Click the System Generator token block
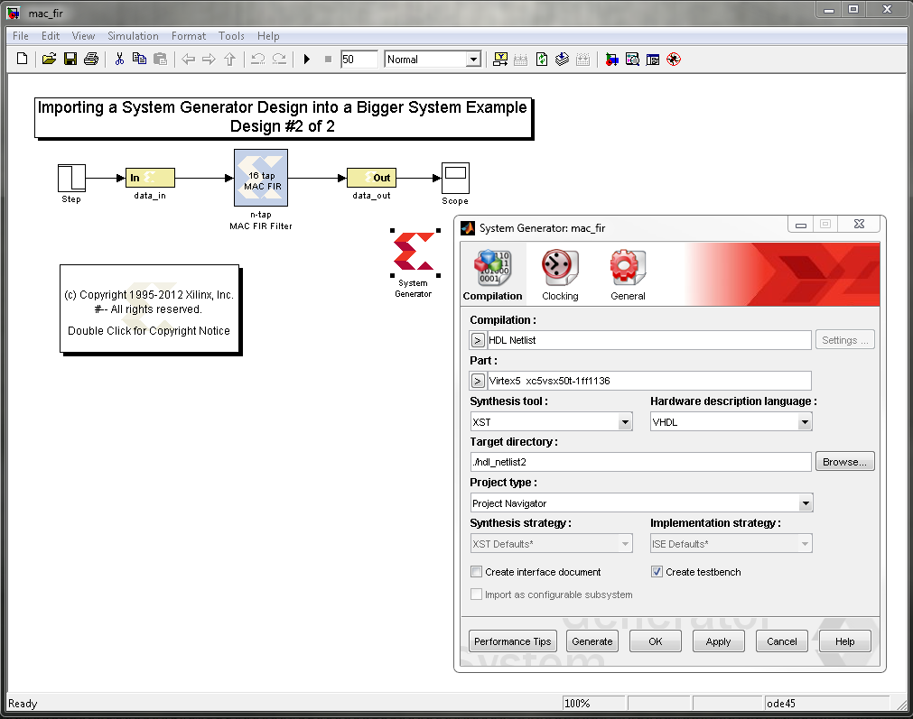 point(414,253)
